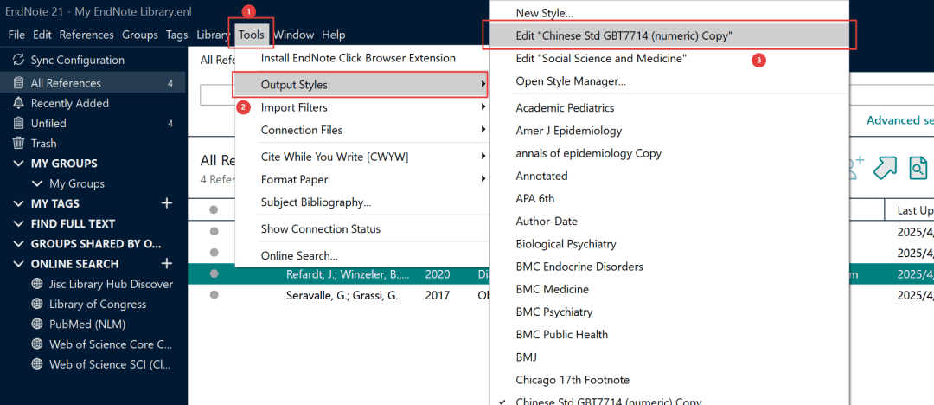
Task: Select the APA 6th output style
Action: (x=535, y=198)
